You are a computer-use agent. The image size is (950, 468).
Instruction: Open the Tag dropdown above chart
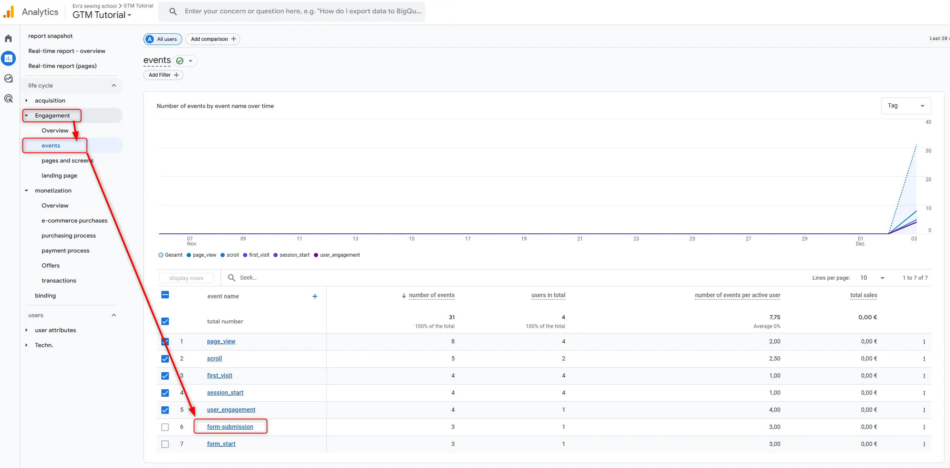click(x=905, y=106)
